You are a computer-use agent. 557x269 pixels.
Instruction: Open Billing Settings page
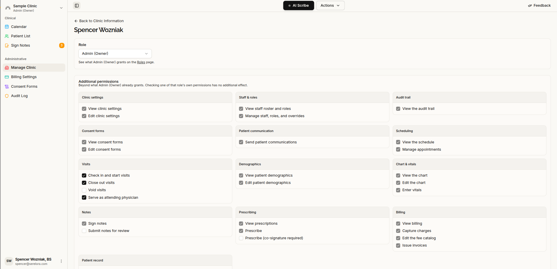click(x=34, y=77)
